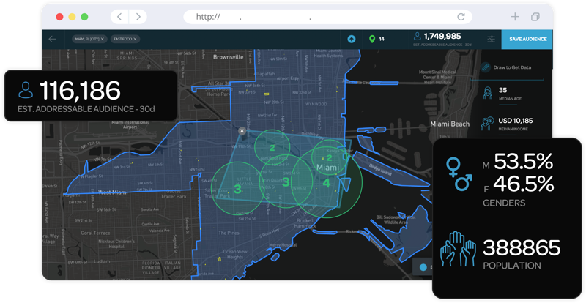Click the blue upload arrow icon

coord(352,39)
